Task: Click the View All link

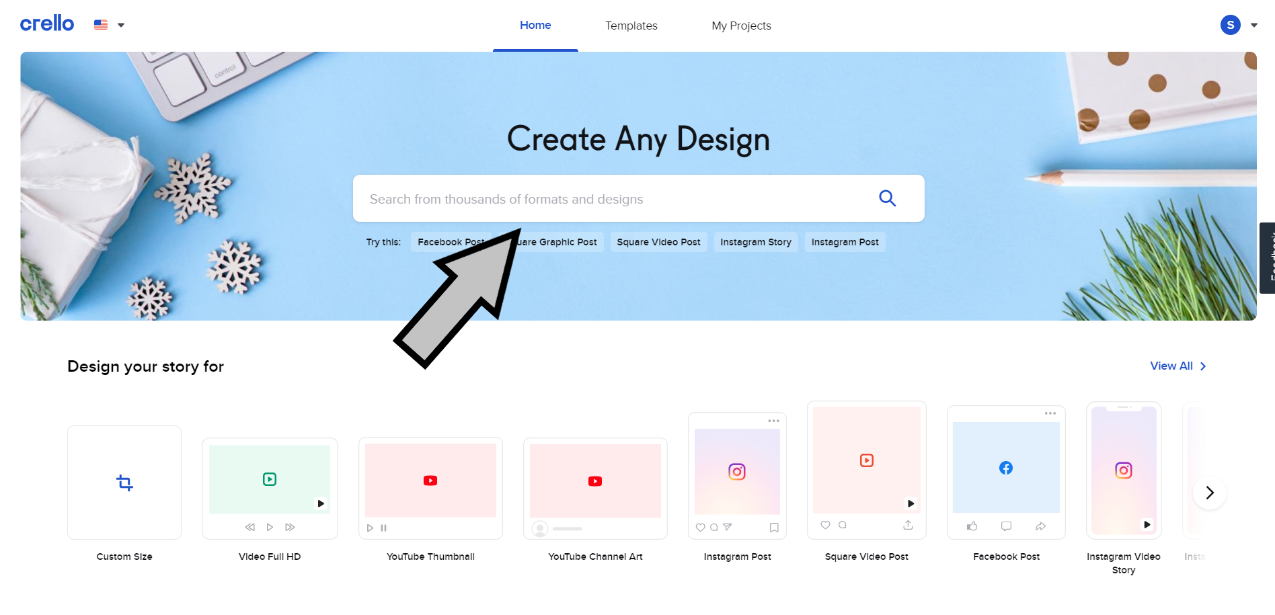Action: point(1177,366)
